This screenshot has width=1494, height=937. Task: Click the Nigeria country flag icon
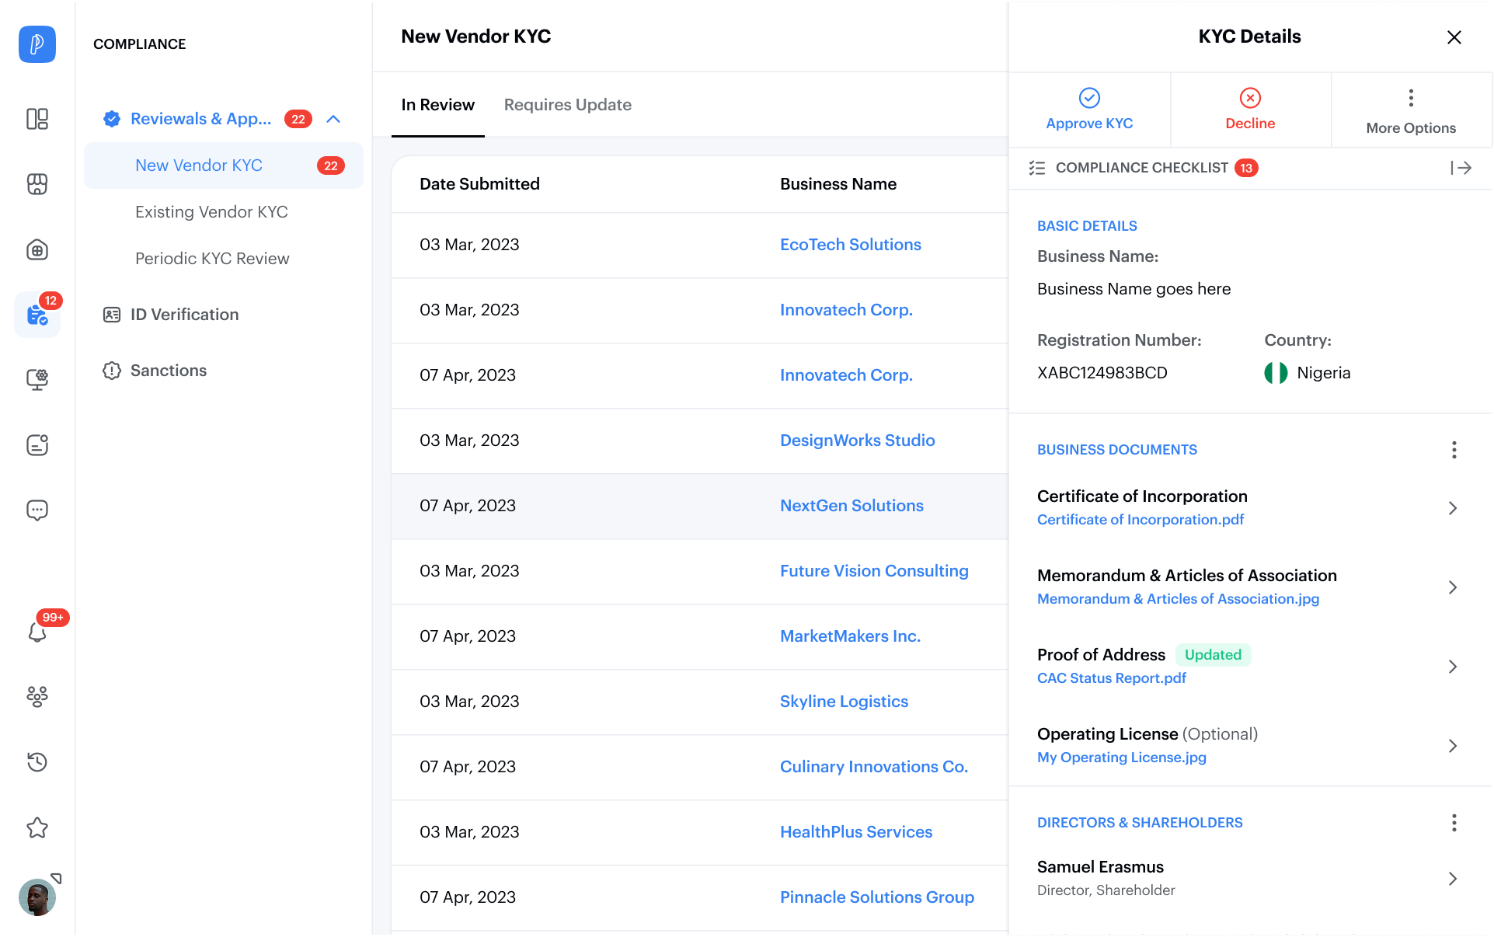1275,373
